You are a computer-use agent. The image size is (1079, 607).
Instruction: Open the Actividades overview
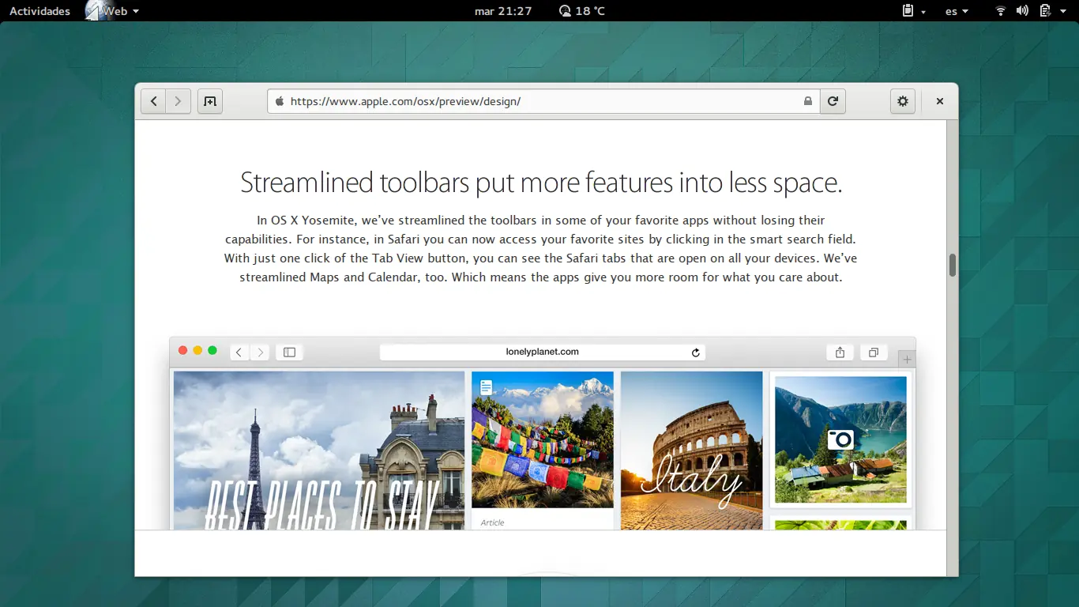pos(39,11)
